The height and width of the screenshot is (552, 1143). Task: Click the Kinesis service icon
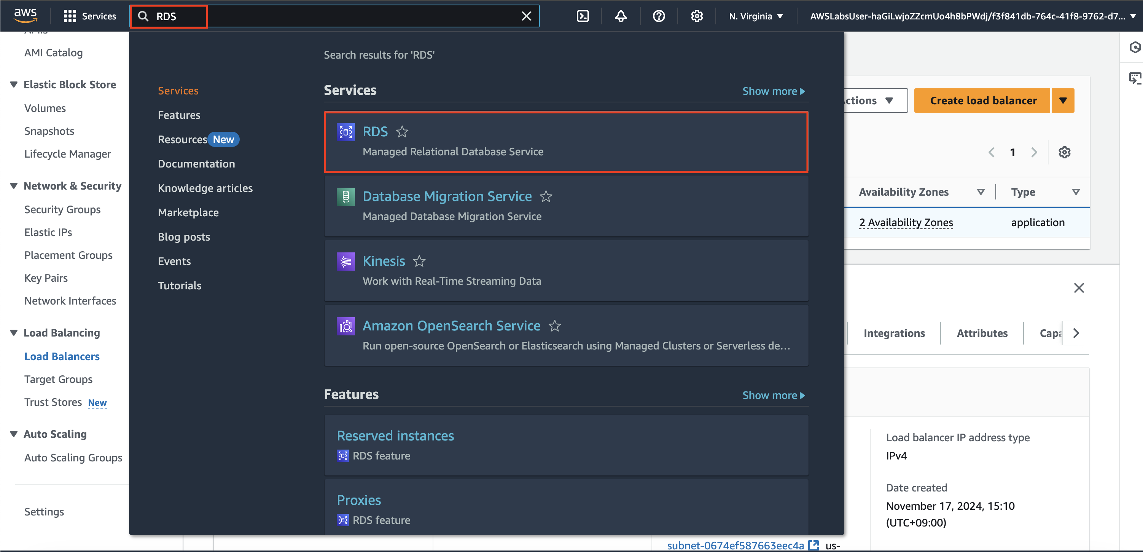[345, 262]
